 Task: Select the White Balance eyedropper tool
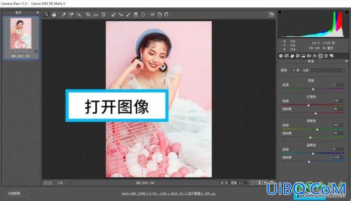[63, 14]
